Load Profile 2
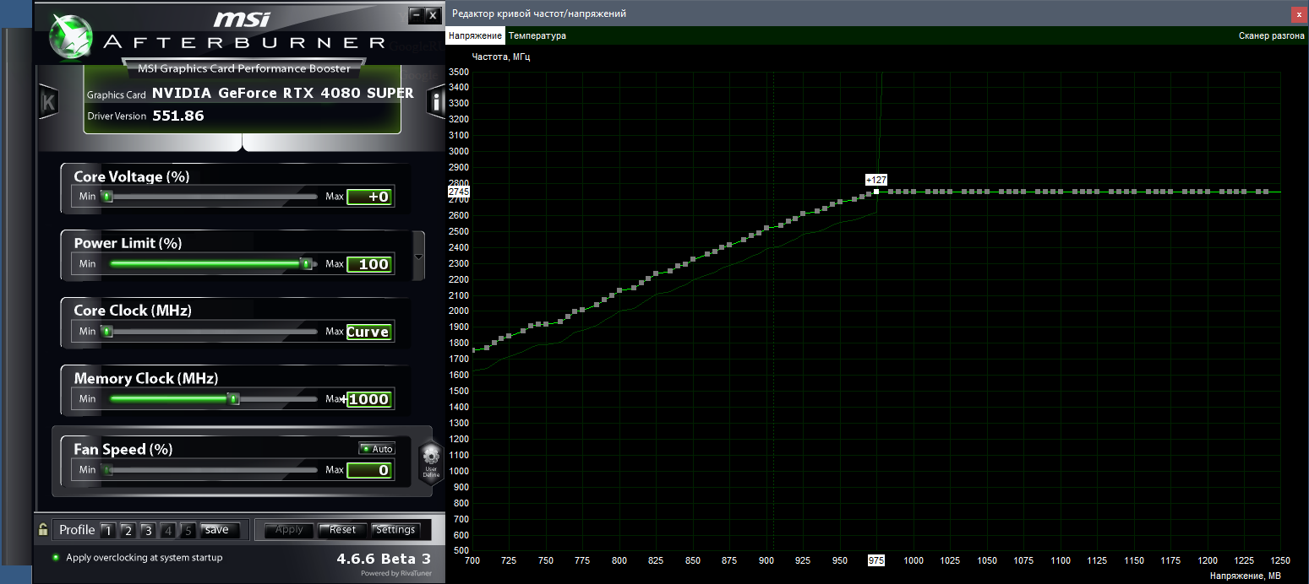Image resolution: width=1309 pixels, height=584 pixels. coord(128,531)
